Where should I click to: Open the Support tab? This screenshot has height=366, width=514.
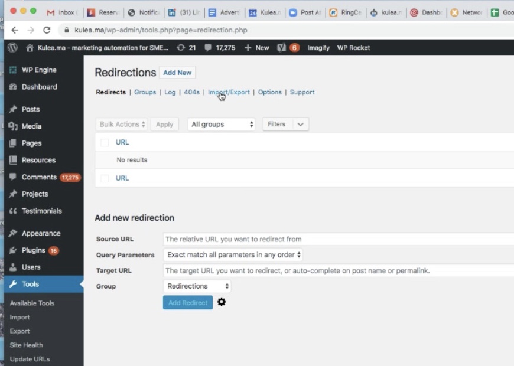coord(302,92)
